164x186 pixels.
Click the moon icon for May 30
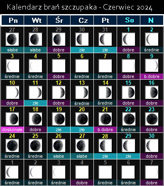click(x=82, y=39)
